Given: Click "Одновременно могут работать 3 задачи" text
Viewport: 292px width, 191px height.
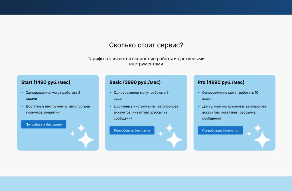Looking at the screenshot, I should pyautogui.click(x=53, y=96).
